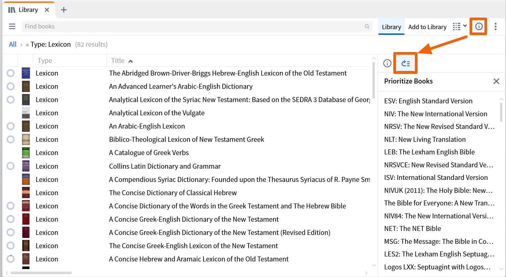Go back to All resources
This screenshot has height=277, width=506.
(13, 44)
